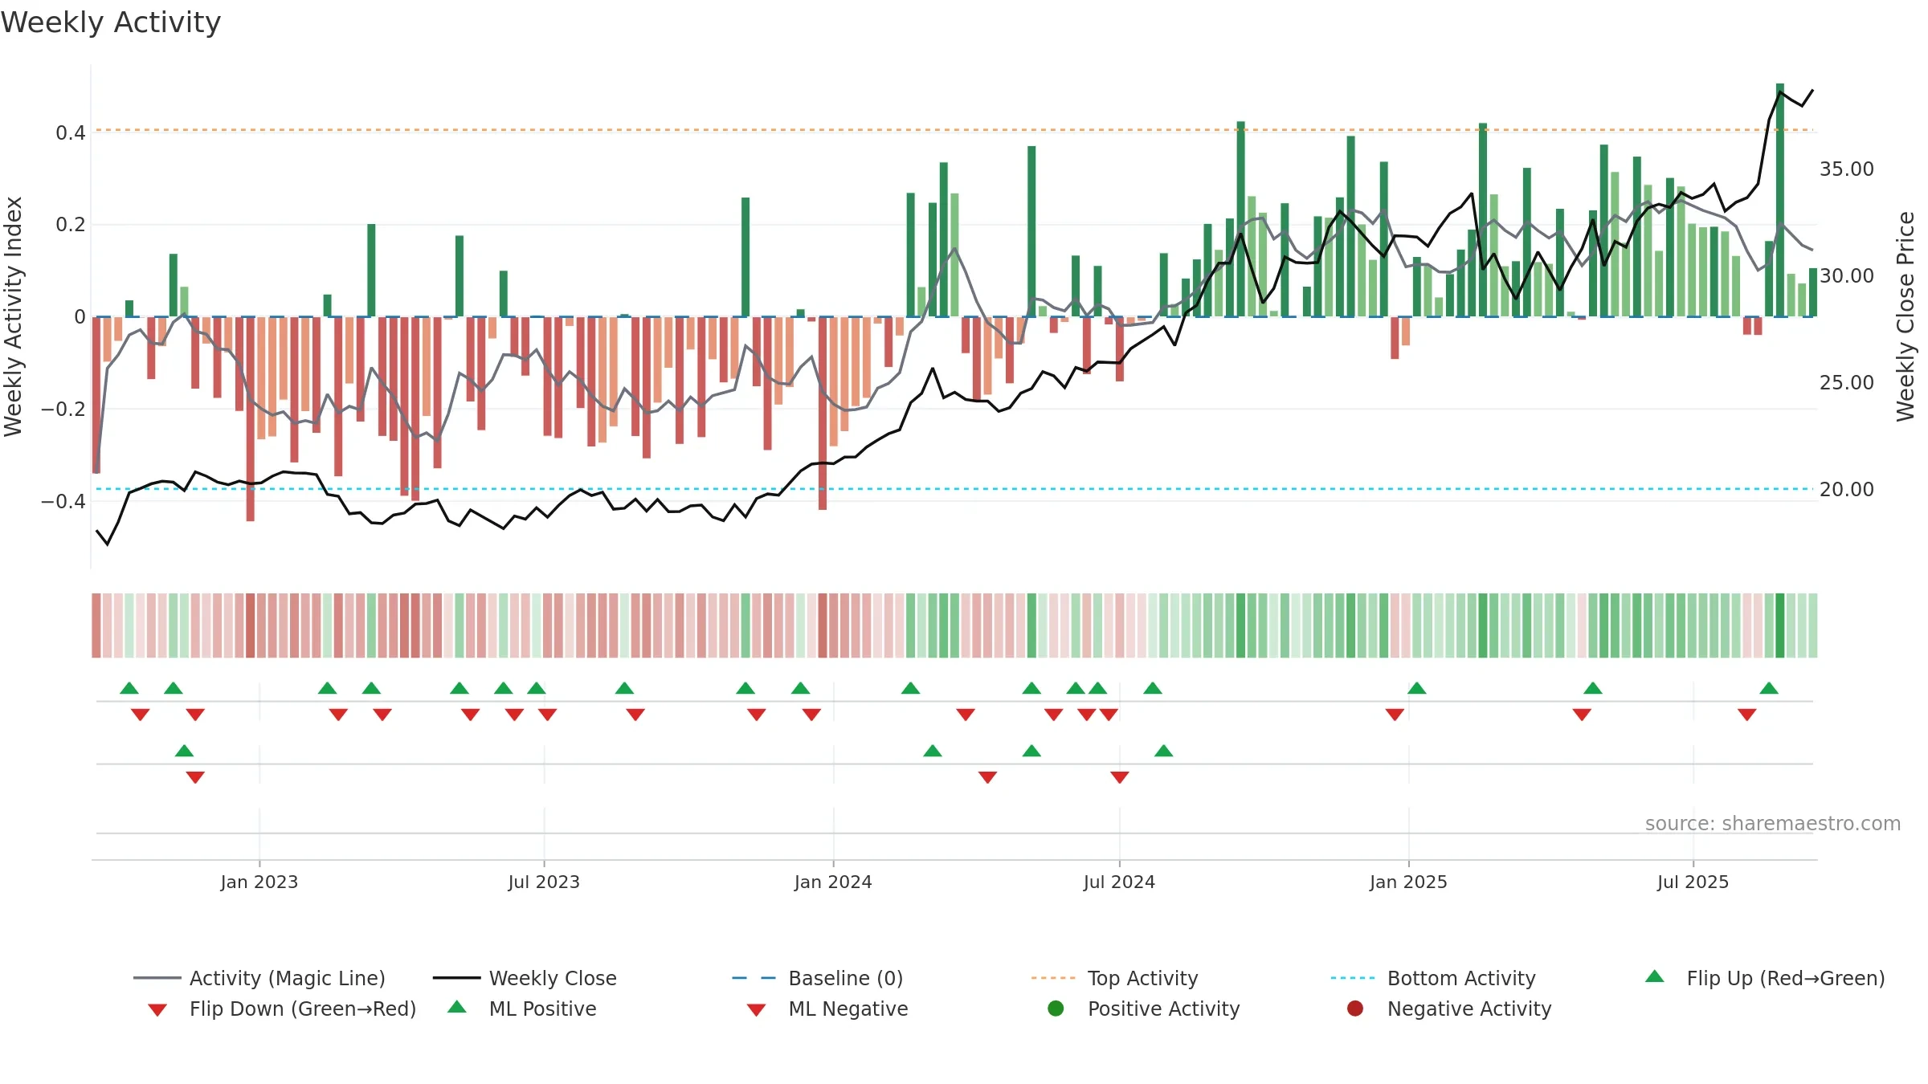Viewport: 1928px width, 1084px height.
Task: Select the flip-down marker just before Jan 2025
Action: 1395,715
